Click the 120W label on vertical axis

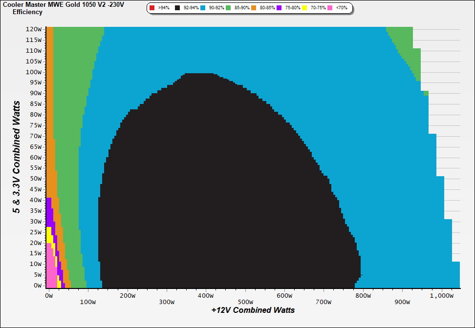[34, 29]
